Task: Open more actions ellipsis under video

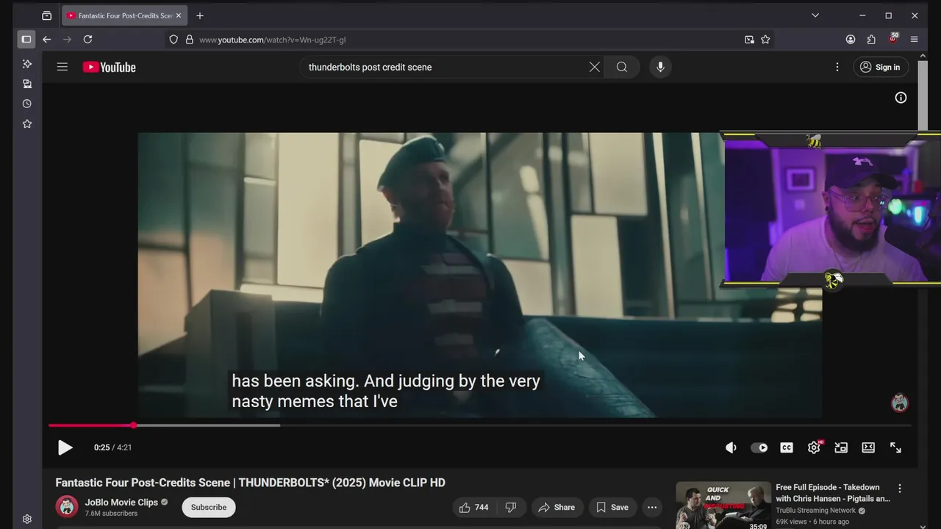Action: pyautogui.click(x=652, y=507)
